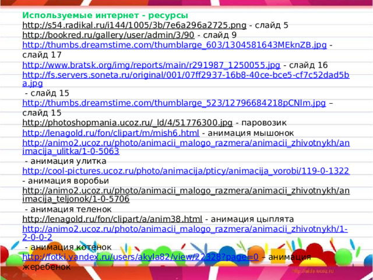Screen dimensions: 373x280
Task: Click the text 'анимация цыплята'
Action: pyautogui.click(x=252, y=219)
